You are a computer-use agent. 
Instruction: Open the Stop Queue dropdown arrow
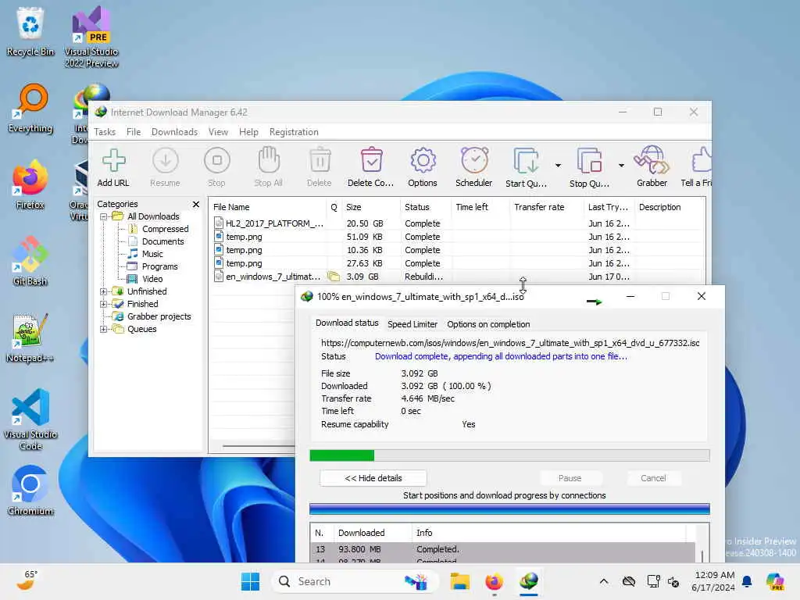click(621, 166)
